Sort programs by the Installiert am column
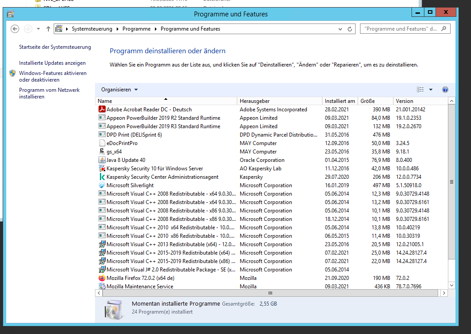471x334 pixels. coord(340,101)
